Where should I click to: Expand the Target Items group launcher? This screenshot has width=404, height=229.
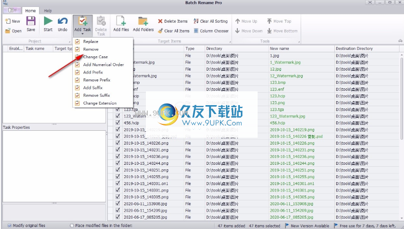230,41
